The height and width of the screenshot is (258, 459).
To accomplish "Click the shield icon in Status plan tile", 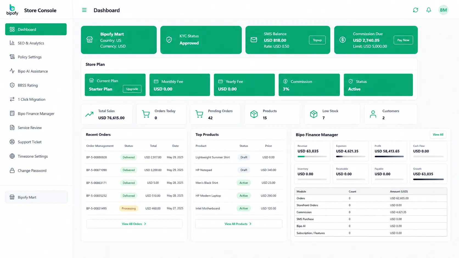I will [351, 81].
